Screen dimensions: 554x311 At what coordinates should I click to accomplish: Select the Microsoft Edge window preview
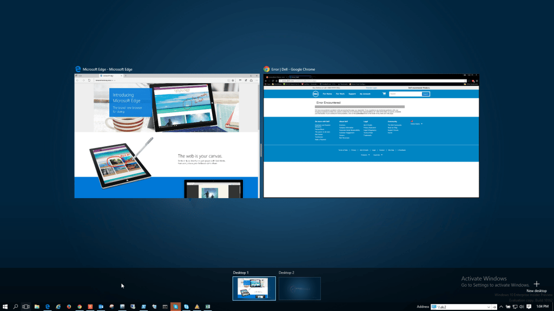[167, 136]
